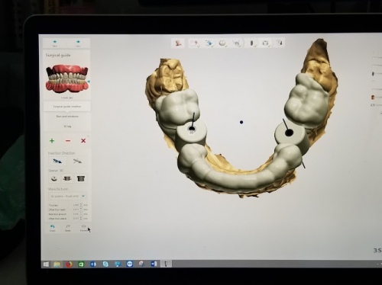
Task: Switch to Bars and windows step
Action: 67,117
